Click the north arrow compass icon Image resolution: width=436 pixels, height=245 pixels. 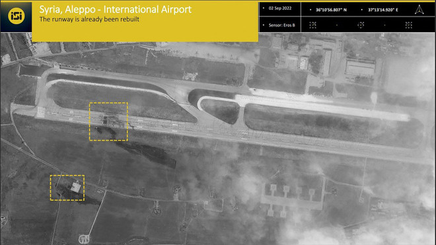pyautogui.click(x=419, y=10)
